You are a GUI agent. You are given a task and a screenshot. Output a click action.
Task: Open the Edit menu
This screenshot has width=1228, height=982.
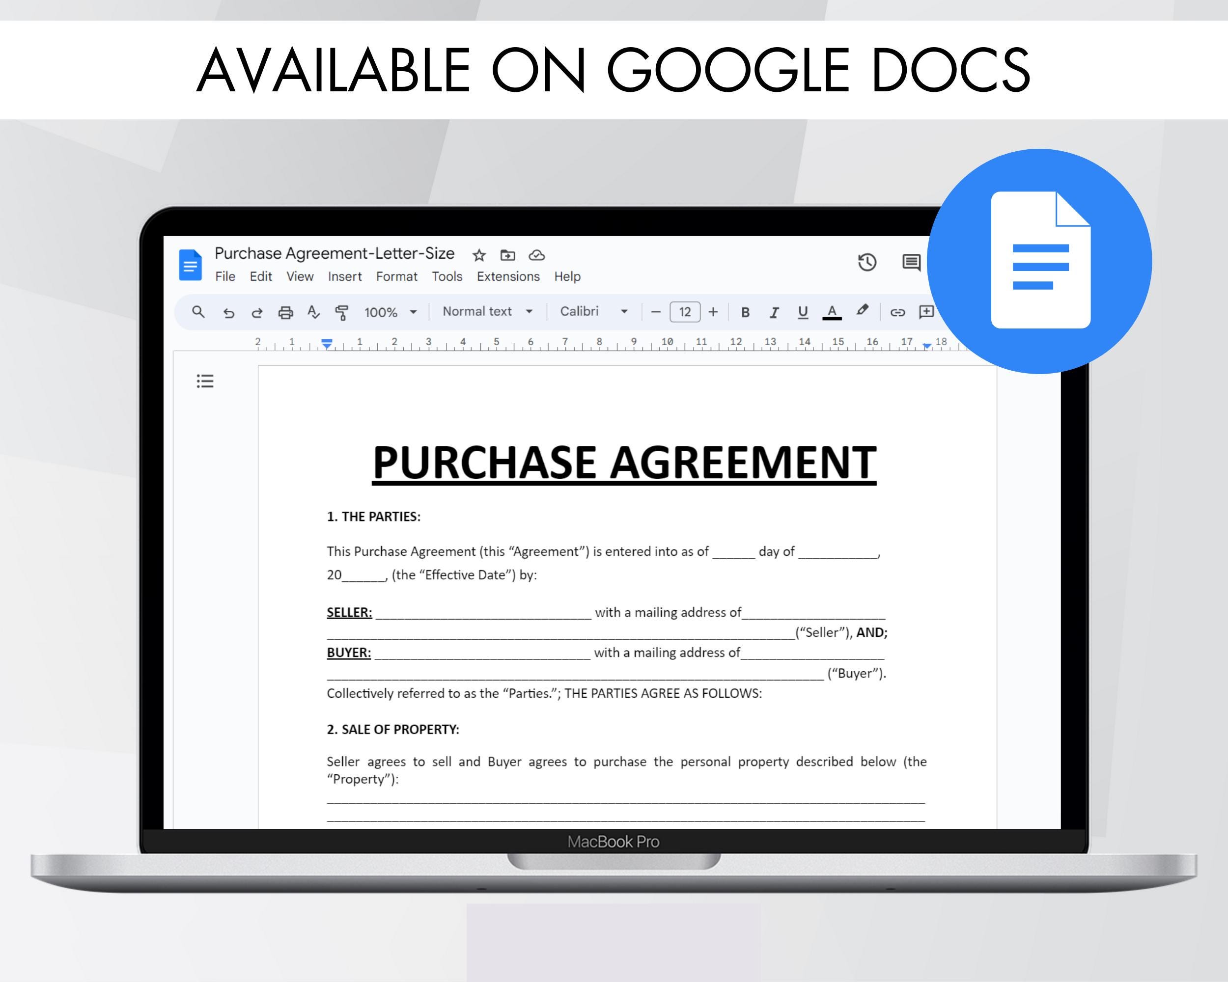tap(261, 276)
